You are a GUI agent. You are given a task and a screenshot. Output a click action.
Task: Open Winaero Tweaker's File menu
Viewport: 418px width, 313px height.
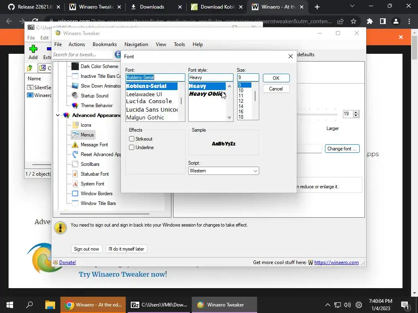pos(58,44)
